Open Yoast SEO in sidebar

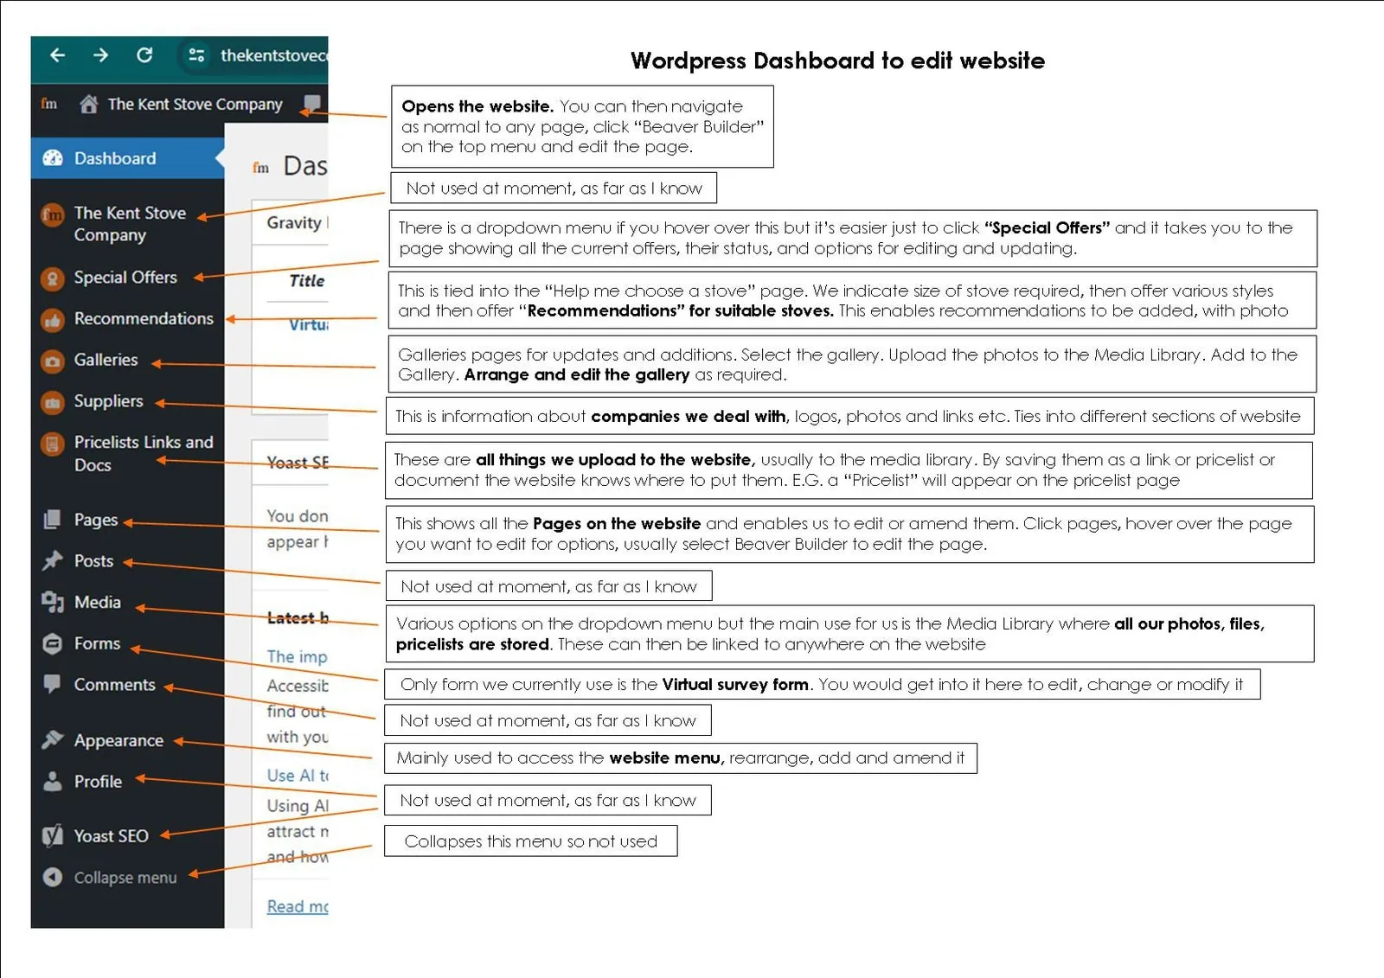(x=111, y=836)
